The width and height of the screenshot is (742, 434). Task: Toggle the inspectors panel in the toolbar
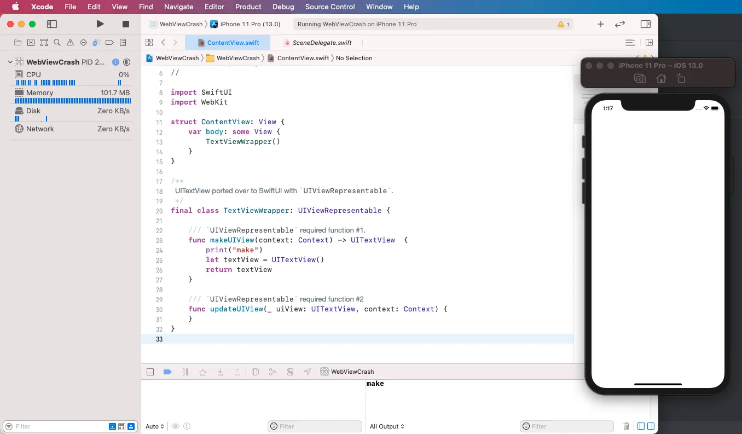click(646, 24)
